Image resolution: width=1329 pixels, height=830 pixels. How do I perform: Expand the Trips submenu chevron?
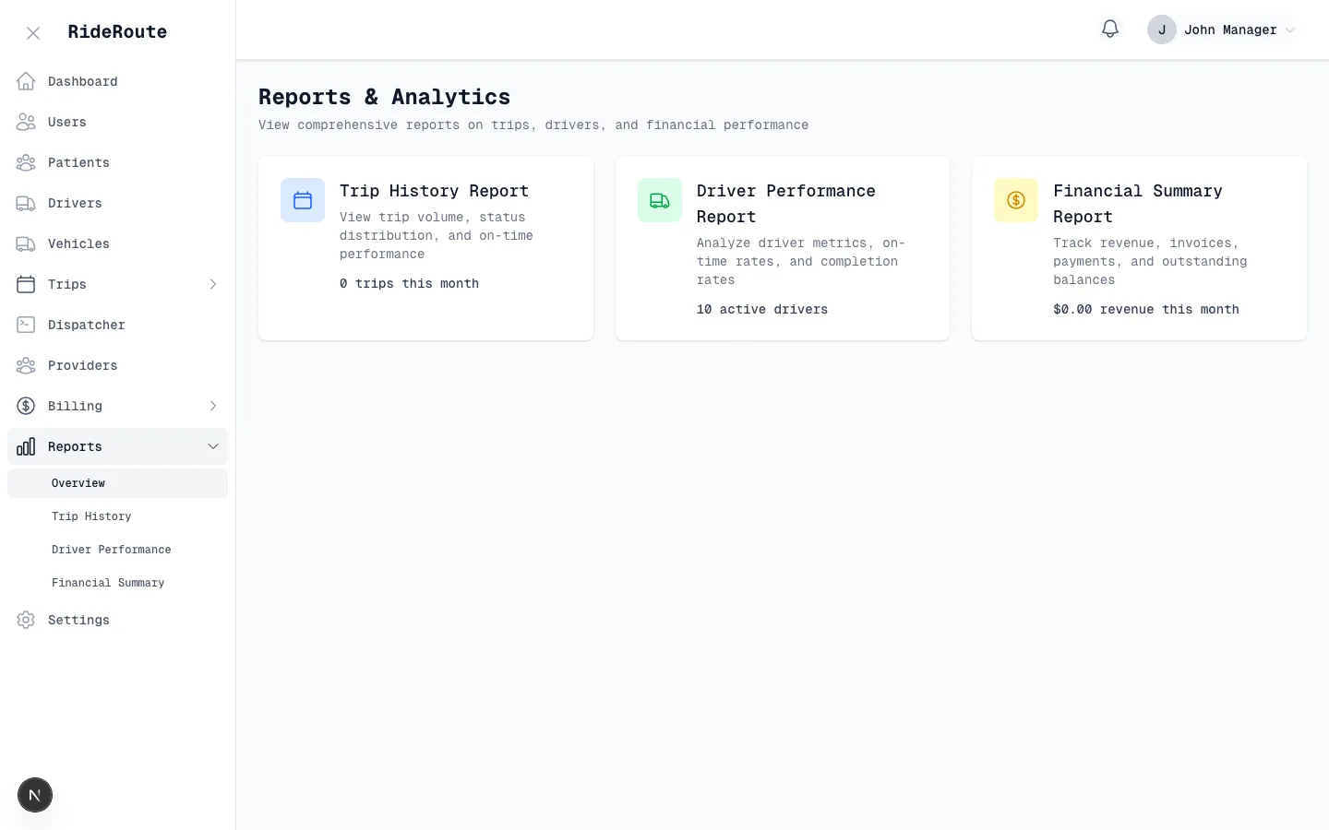pyautogui.click(x=213, y=284)
